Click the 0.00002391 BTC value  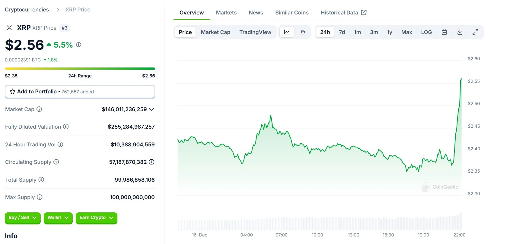pos(23,60)
